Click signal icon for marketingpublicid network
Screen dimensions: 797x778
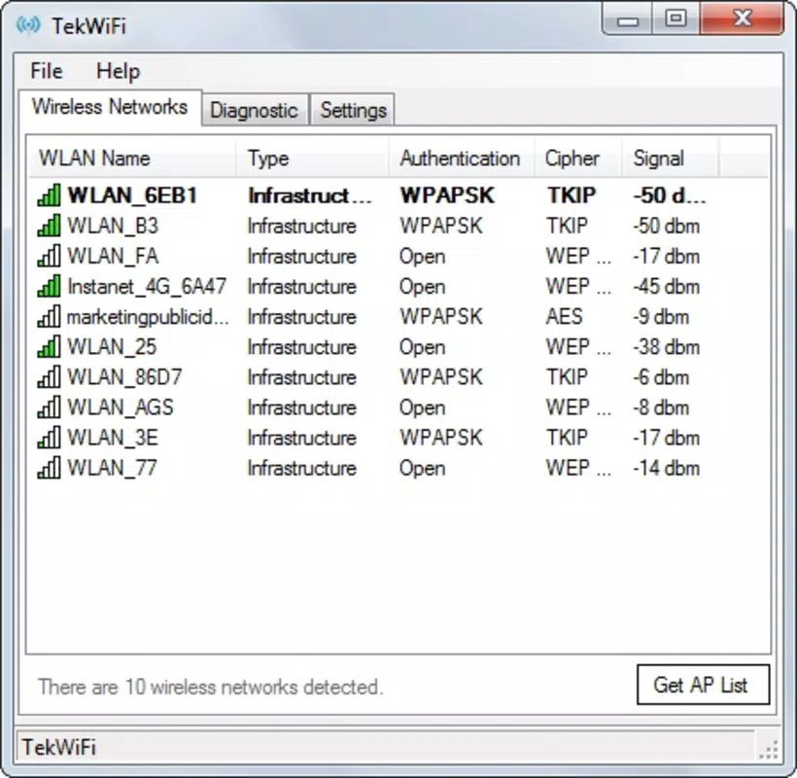pyautogui.click(x=49, y=316)
